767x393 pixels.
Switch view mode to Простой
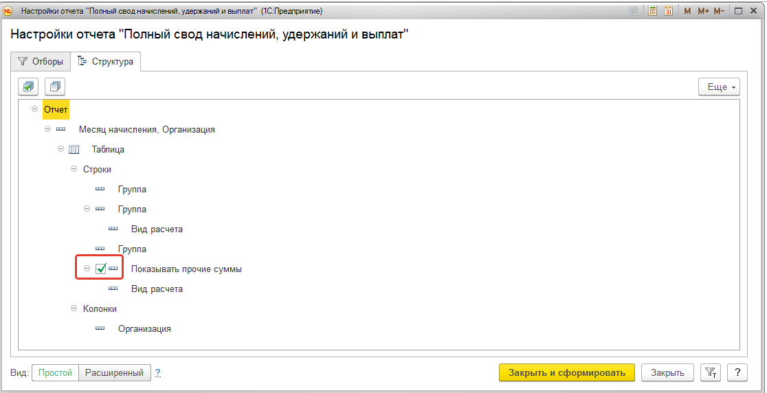[x=56, y=372]
